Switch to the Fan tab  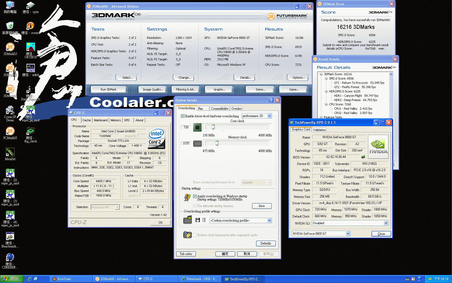pyautogui.click(x=203, y=108)
